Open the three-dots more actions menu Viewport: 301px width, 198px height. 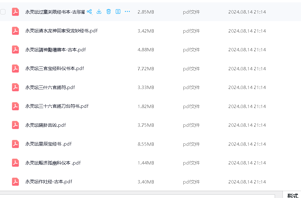coord(127,12)
